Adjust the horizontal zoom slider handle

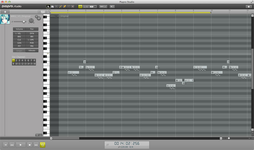229,138
